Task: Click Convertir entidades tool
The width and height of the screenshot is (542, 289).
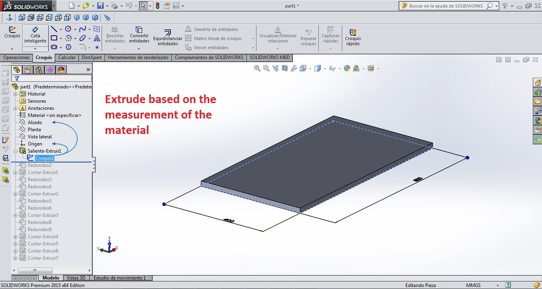Action: (x=139, y=35)
